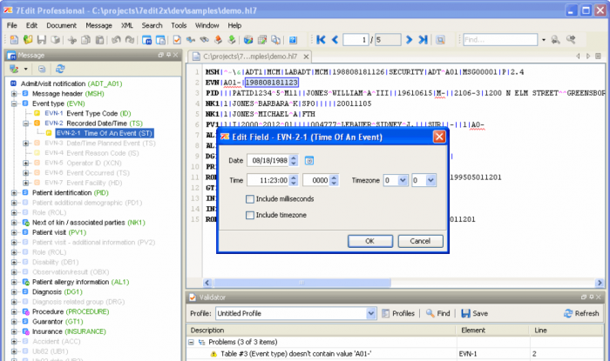Click the message number input field
This screenshot has width=610, height=361.
[x=356, y=40]
